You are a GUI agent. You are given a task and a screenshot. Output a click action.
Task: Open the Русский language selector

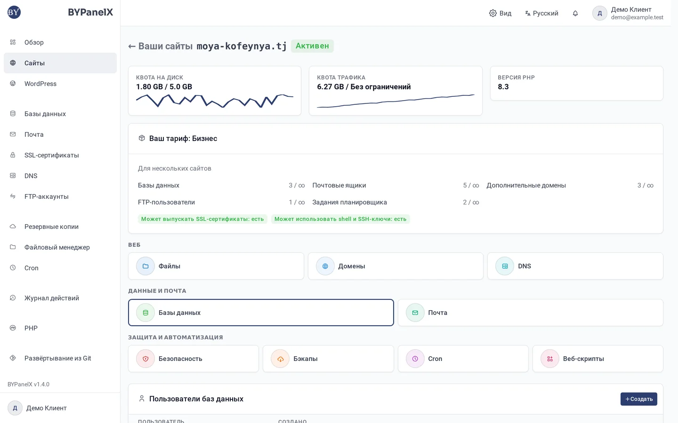click(x=541, y=13)
